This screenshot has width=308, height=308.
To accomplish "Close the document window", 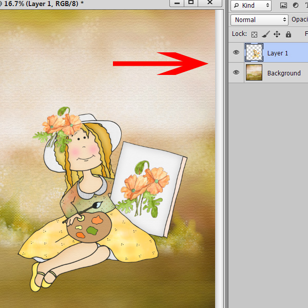I will point(210,3).
